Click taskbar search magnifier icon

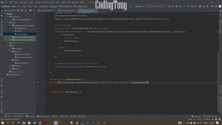click(8, 123)
